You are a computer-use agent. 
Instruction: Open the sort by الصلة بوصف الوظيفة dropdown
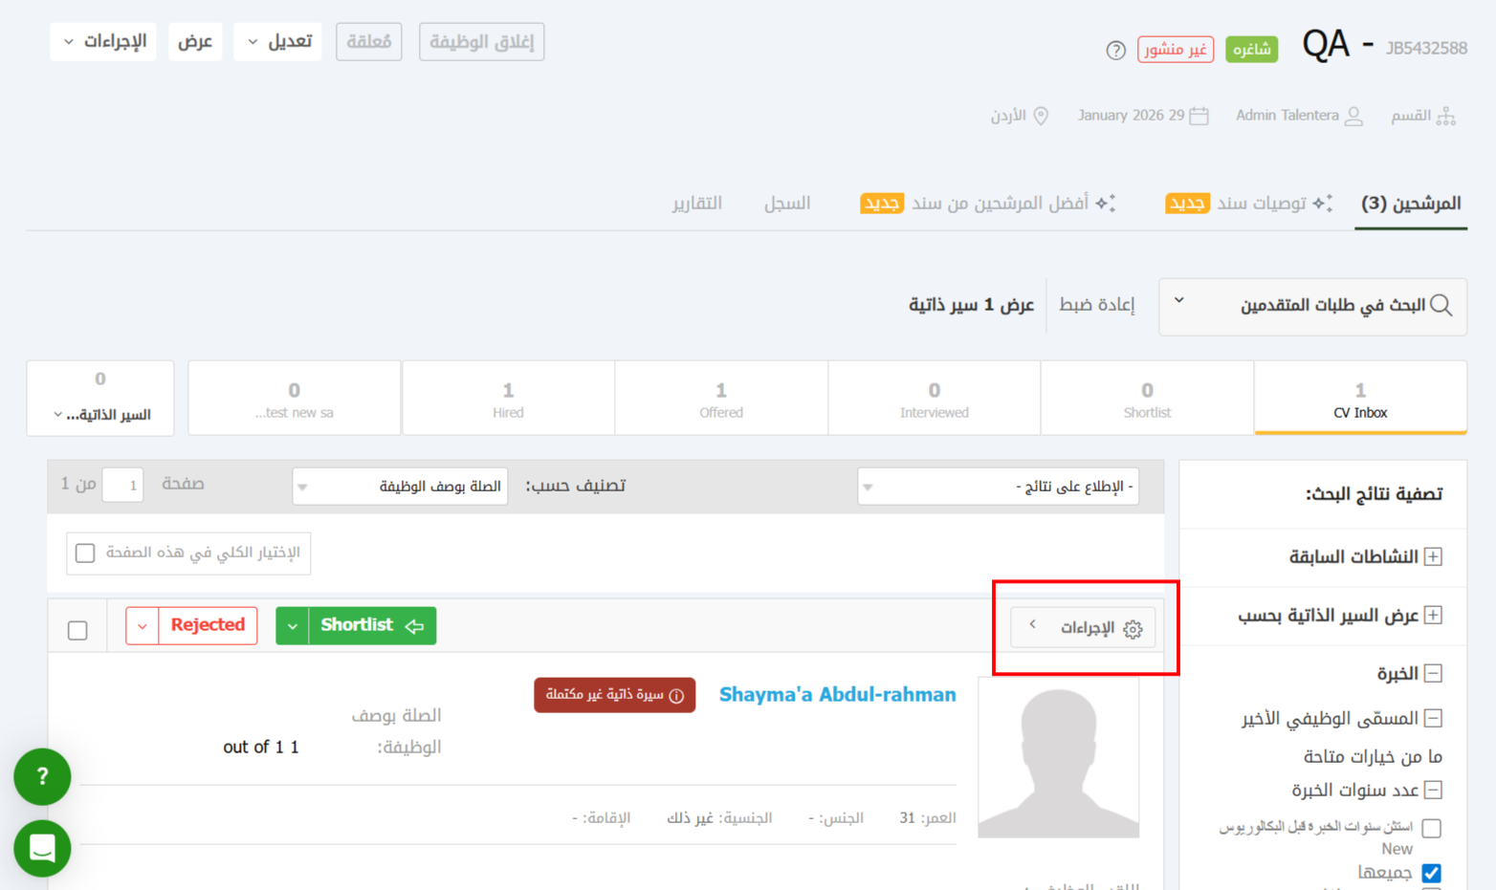point(400,487)
